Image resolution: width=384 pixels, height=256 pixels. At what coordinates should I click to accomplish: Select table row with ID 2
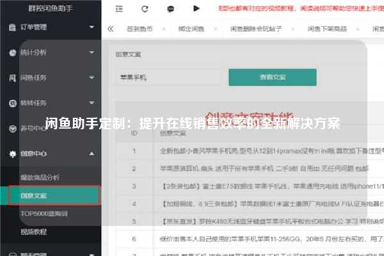click(x=250, y=168)
